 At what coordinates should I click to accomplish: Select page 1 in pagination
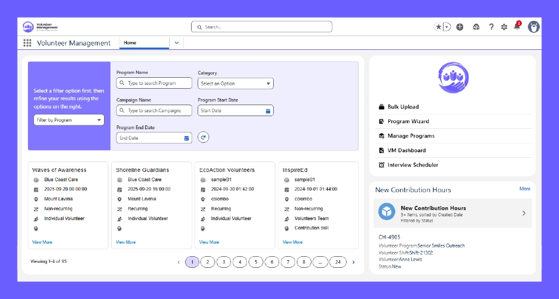point(192,262)
